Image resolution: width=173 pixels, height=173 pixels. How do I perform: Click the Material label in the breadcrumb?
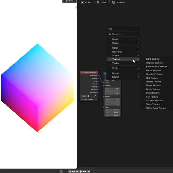click(x=120, y=2)
